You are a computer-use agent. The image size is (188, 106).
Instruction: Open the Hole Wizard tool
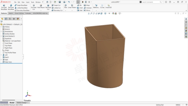point(41,7)
